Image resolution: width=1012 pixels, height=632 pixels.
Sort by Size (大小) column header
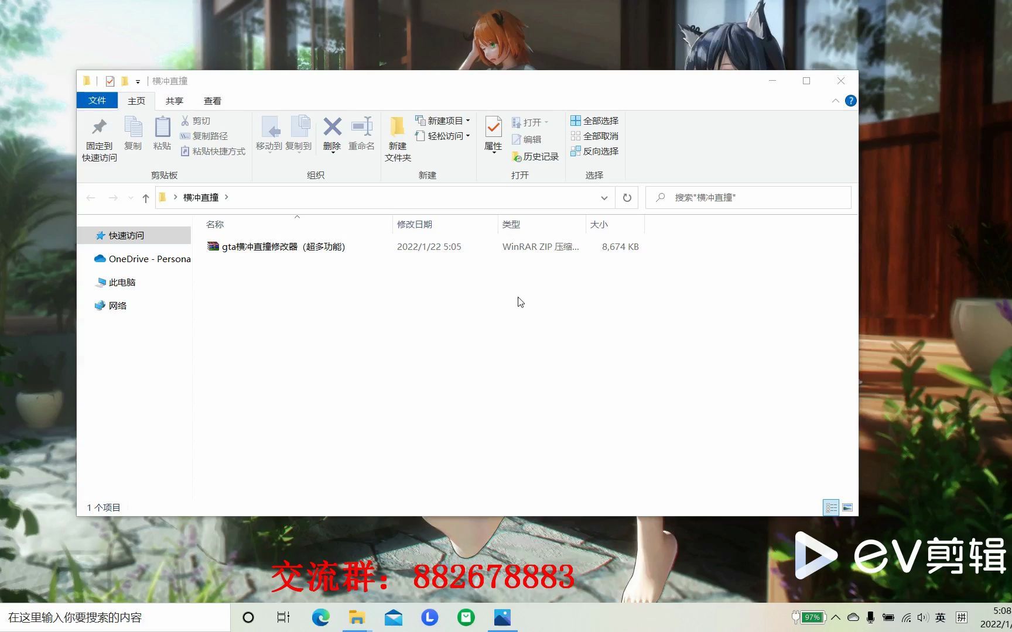point(615,224)
